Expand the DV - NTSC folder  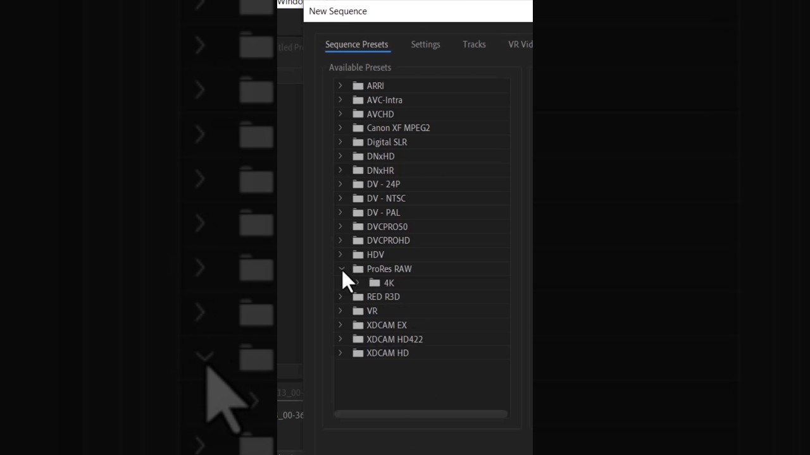pos(340,198)
